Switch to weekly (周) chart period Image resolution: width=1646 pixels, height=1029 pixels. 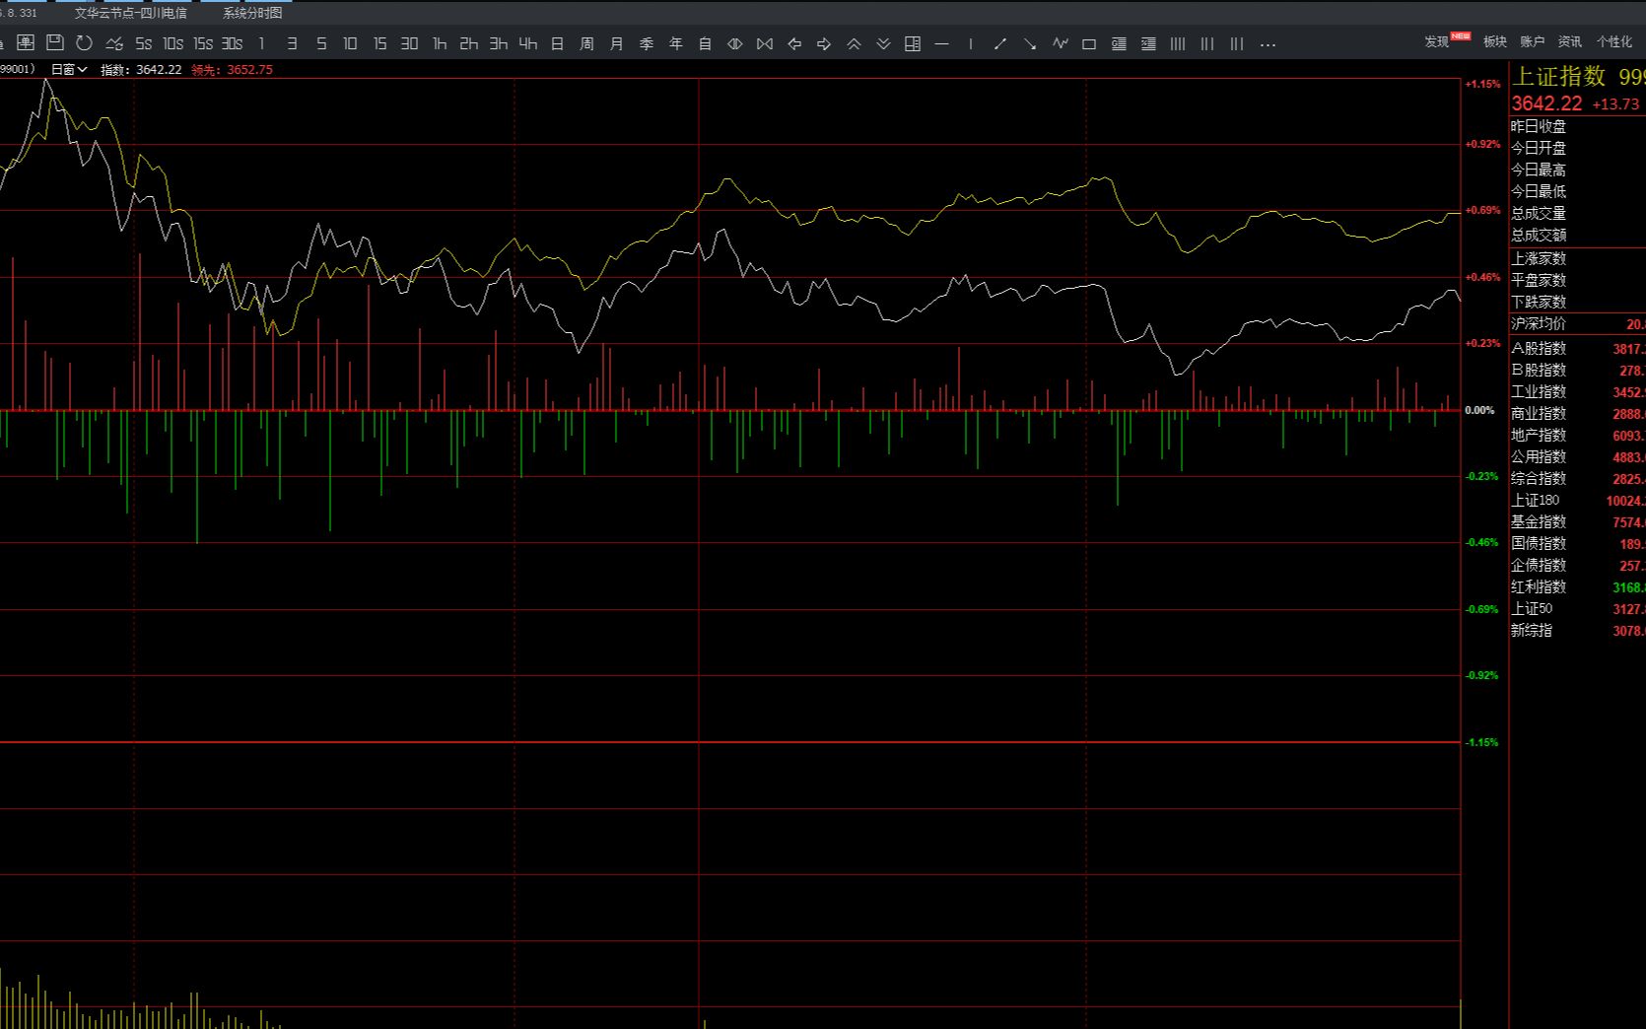(587, 43)
